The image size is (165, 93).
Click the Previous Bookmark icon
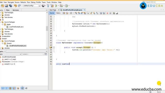91,13
